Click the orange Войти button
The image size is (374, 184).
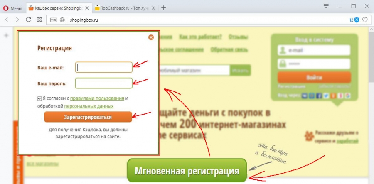click(x=314, y=77)
